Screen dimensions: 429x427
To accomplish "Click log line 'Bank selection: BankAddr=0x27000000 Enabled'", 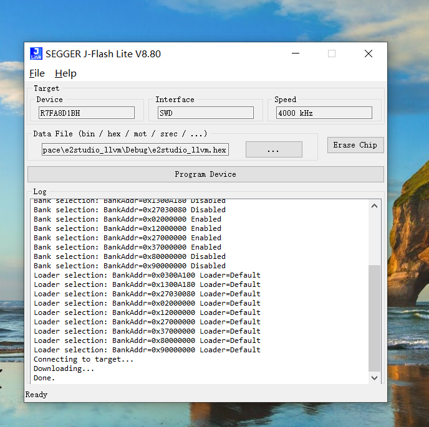I will tap(127, 238).
